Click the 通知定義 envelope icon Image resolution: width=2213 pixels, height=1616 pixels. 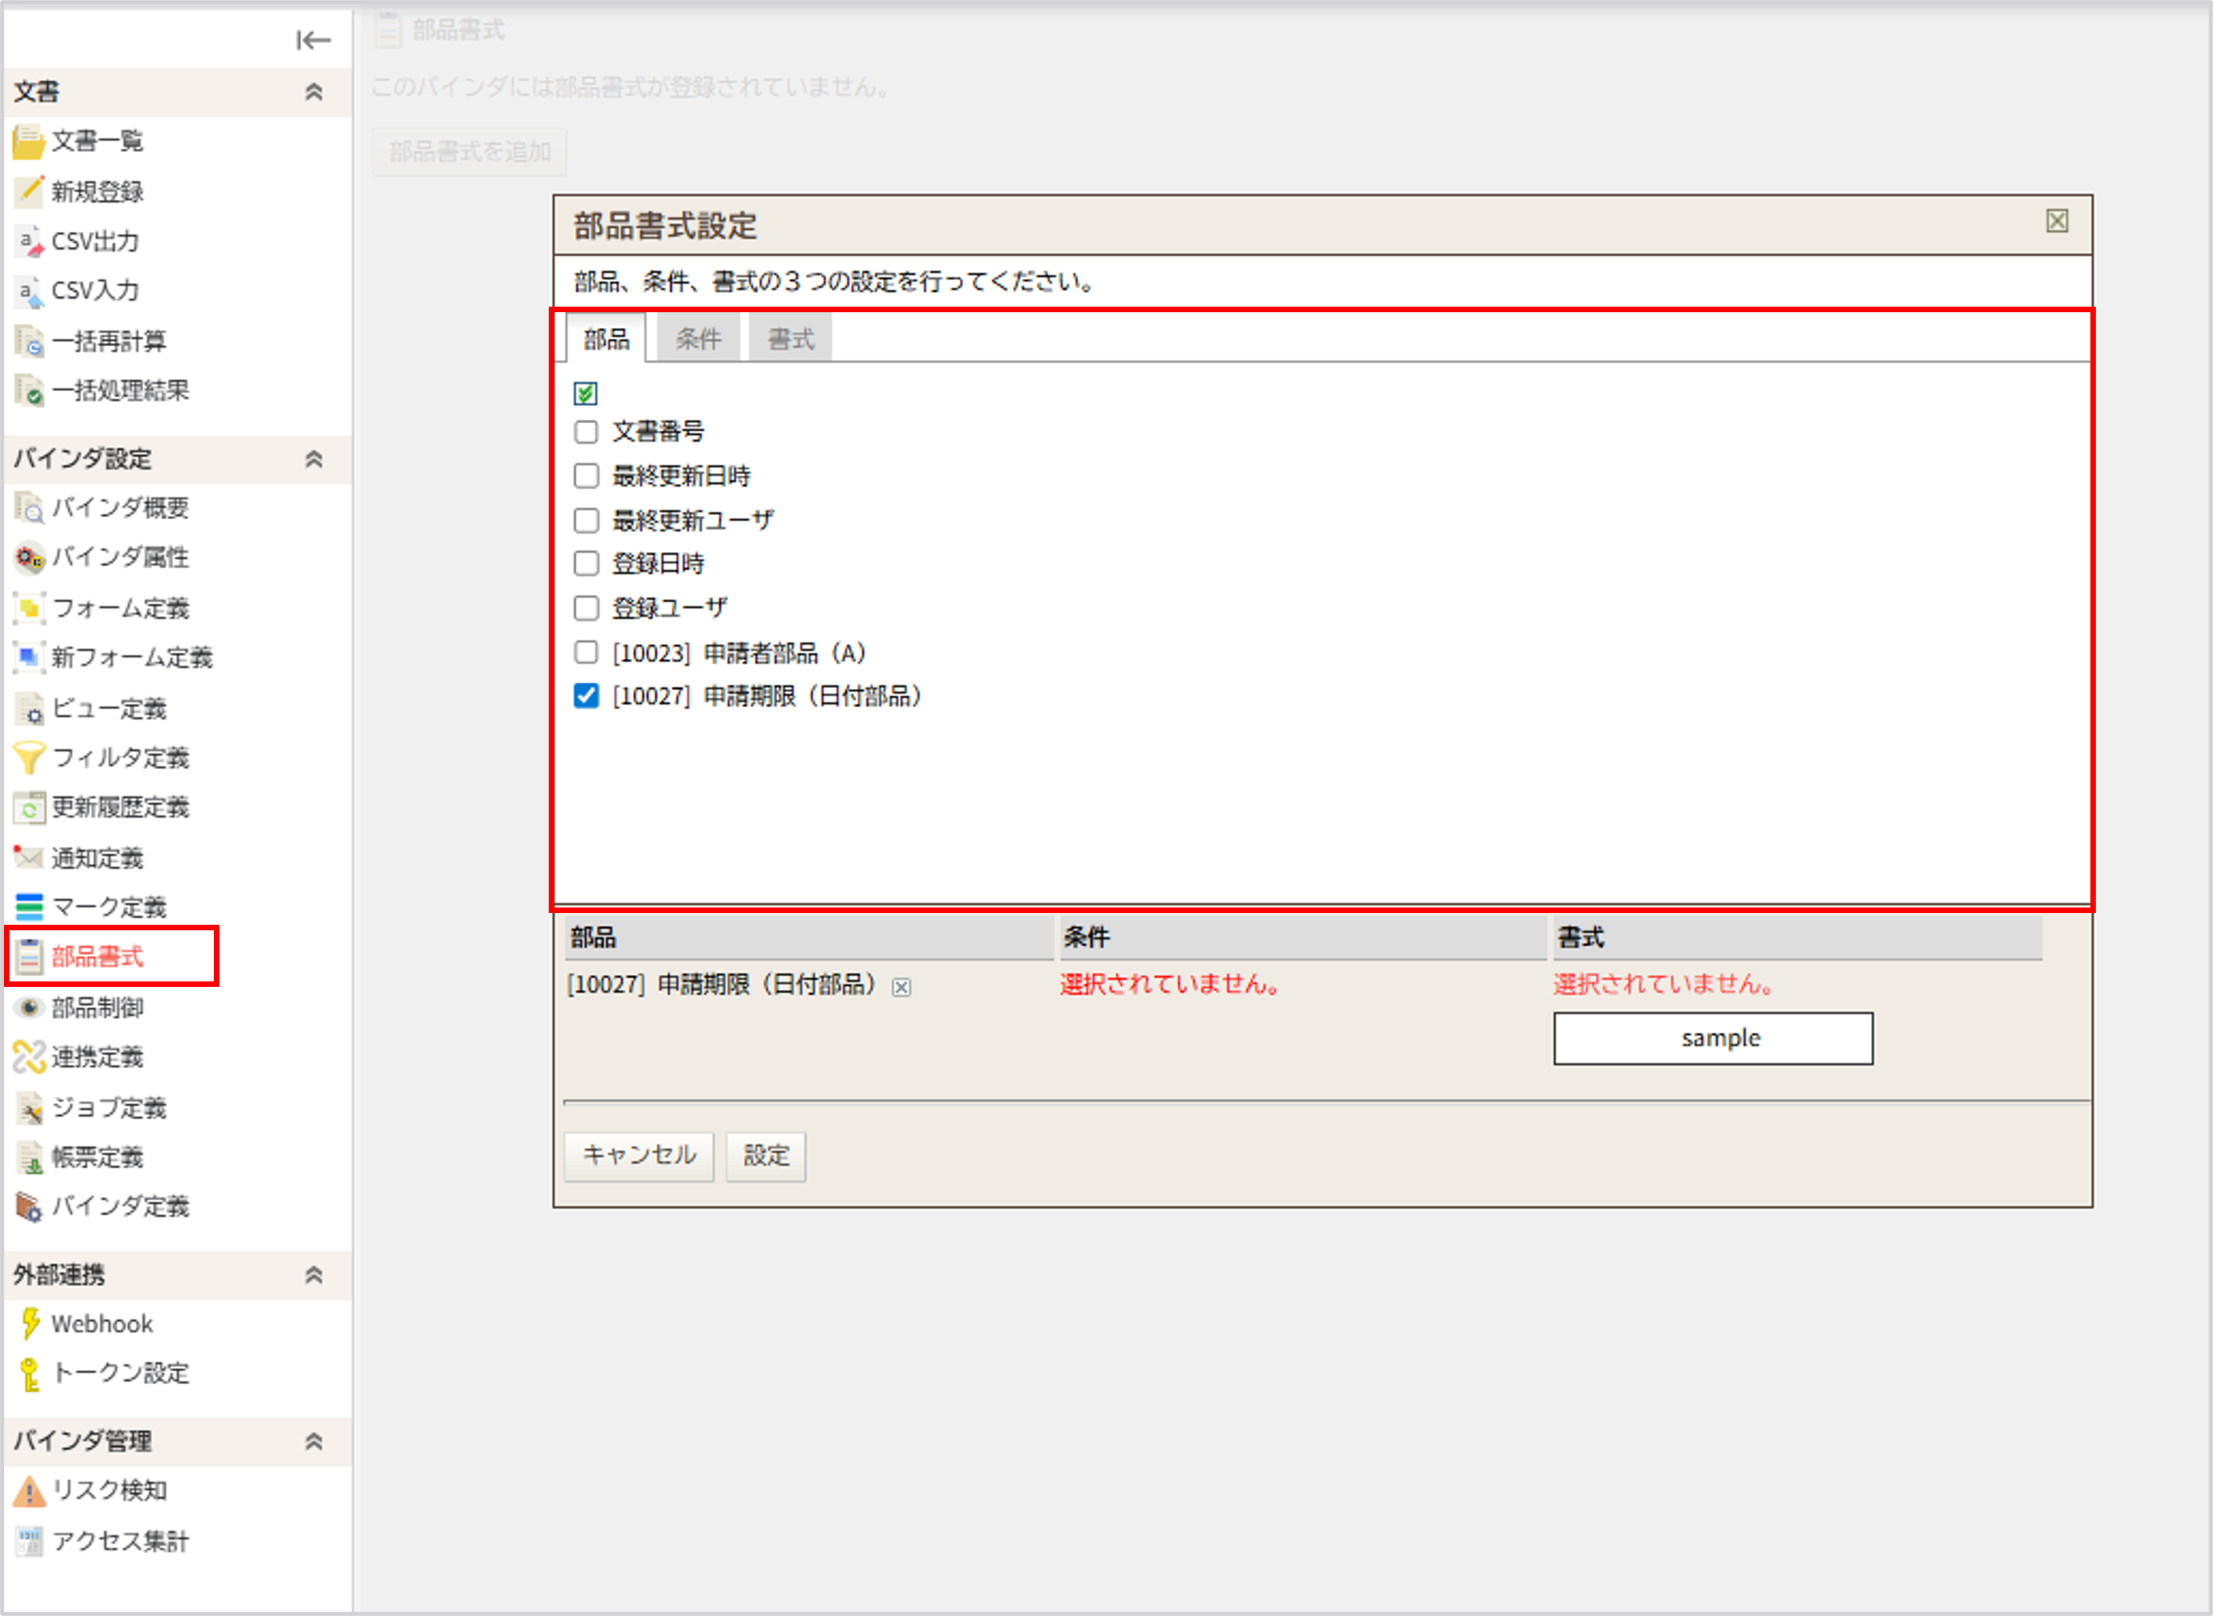coord(28,858)
